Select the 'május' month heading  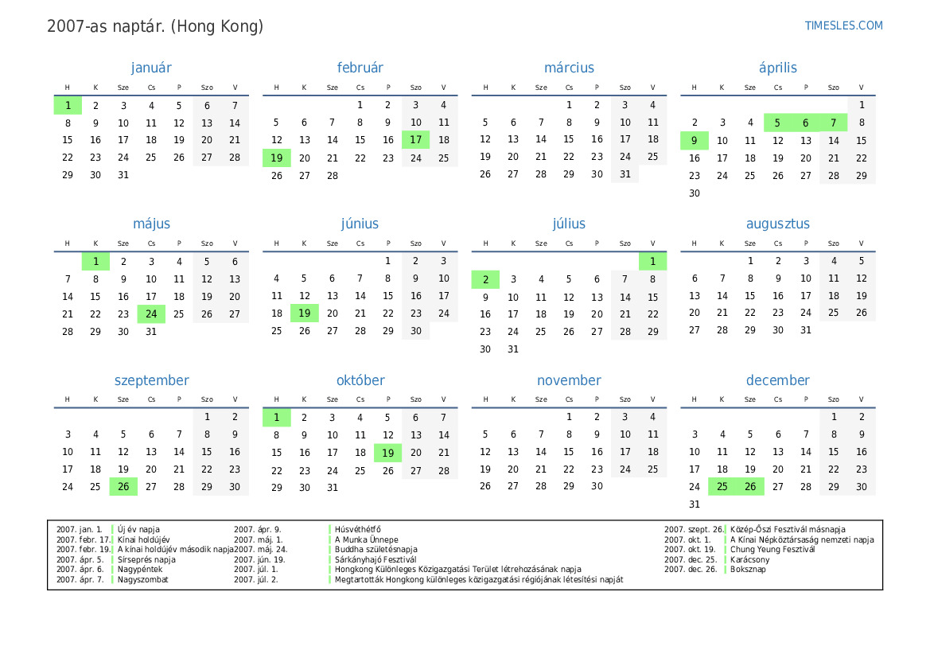[151, 224]
